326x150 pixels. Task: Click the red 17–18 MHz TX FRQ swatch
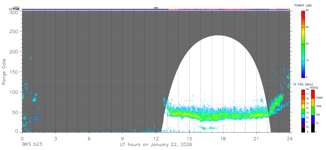(303, 92)
